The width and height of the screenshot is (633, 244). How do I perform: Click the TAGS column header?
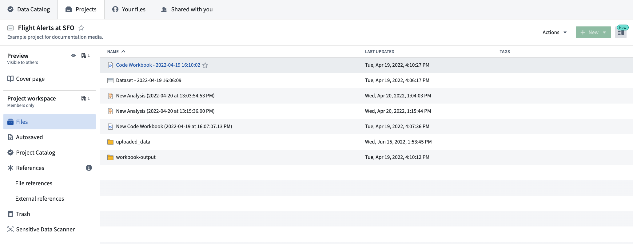[505, 52]
